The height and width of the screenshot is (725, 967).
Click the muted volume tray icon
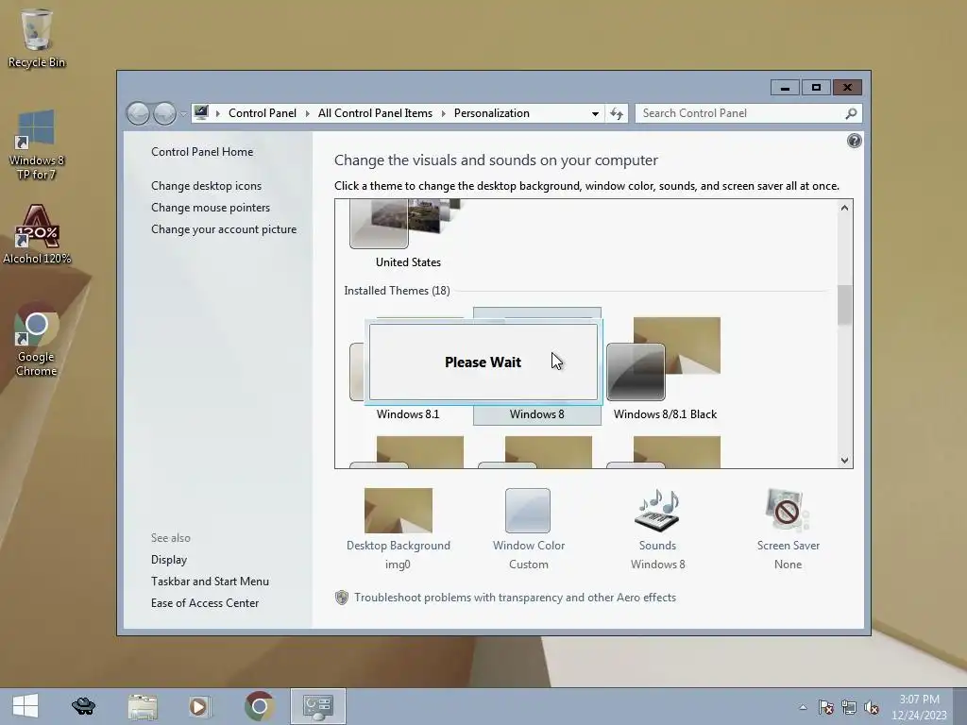872,707
